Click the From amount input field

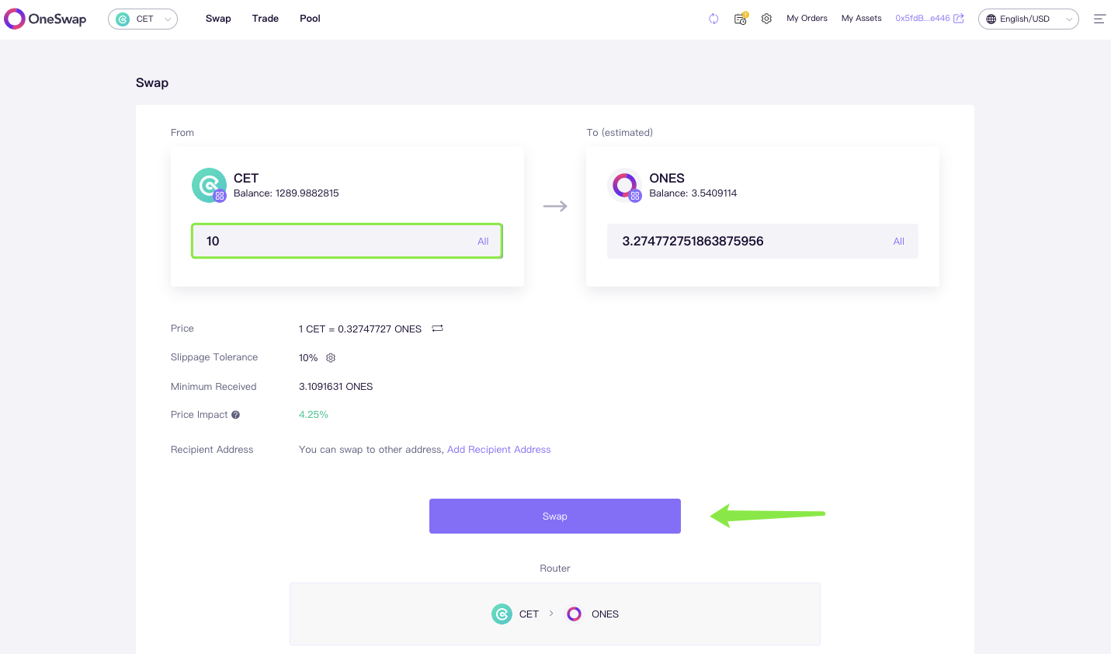[347, 241]
